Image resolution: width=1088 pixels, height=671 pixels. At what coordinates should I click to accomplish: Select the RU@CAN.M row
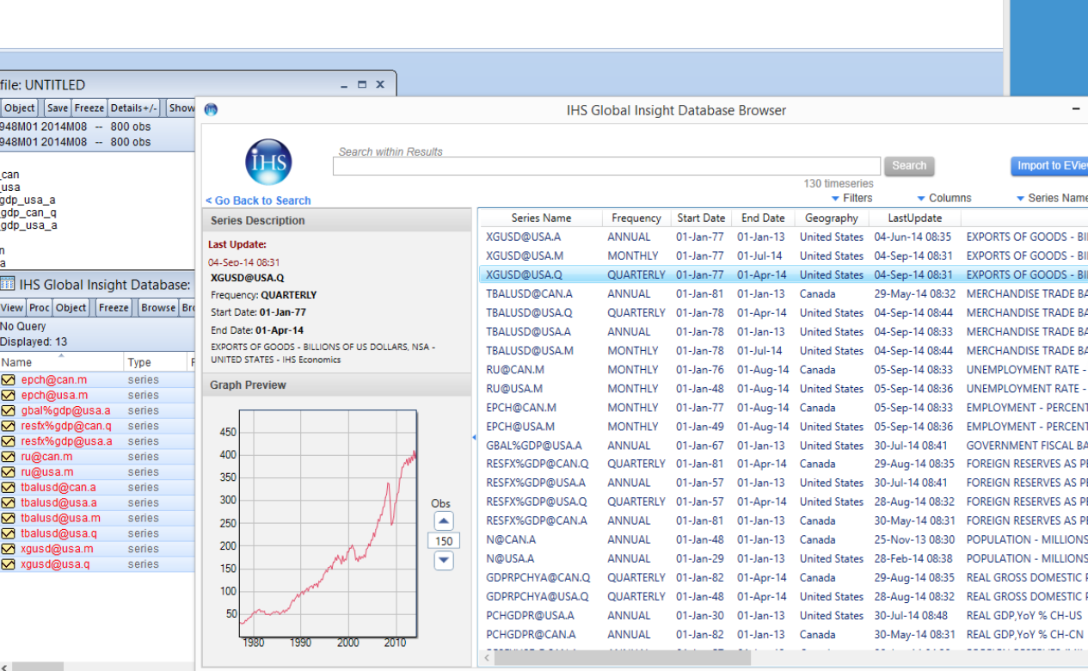click(x=783, y=370)
